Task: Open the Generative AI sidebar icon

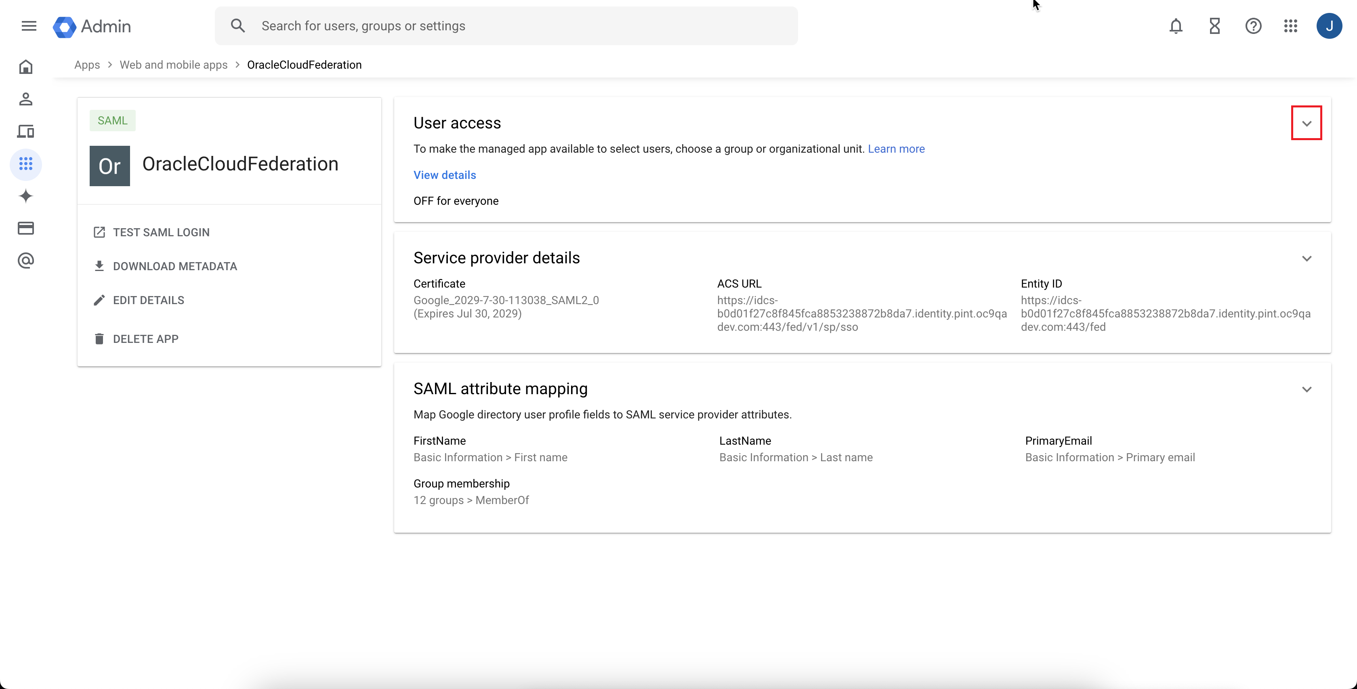Action: coord(25,196)
